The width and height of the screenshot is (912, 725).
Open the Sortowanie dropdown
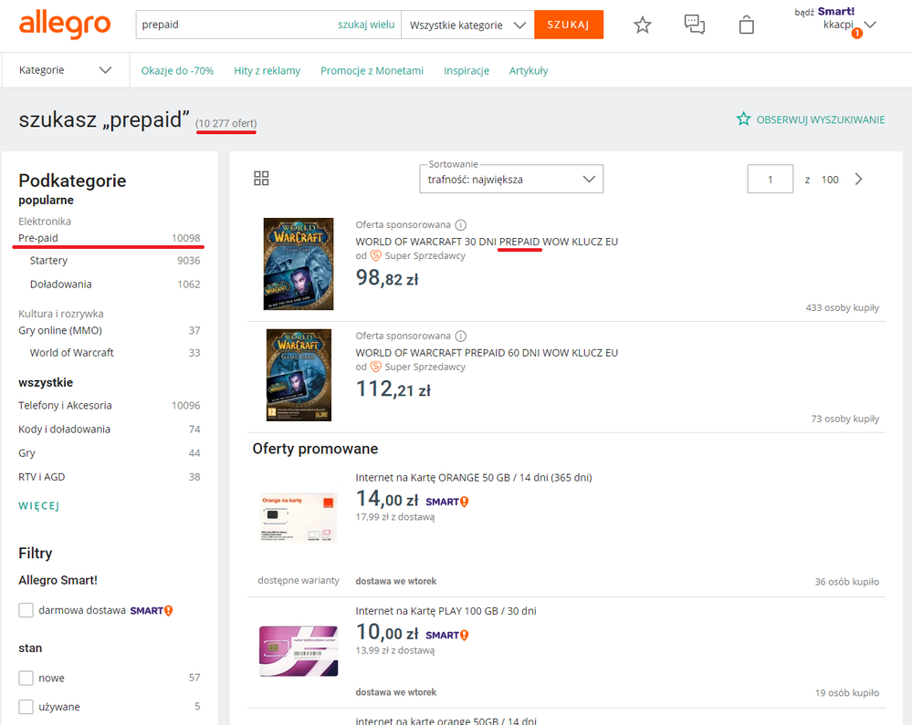pyautogui.click(x=511, y=180)
